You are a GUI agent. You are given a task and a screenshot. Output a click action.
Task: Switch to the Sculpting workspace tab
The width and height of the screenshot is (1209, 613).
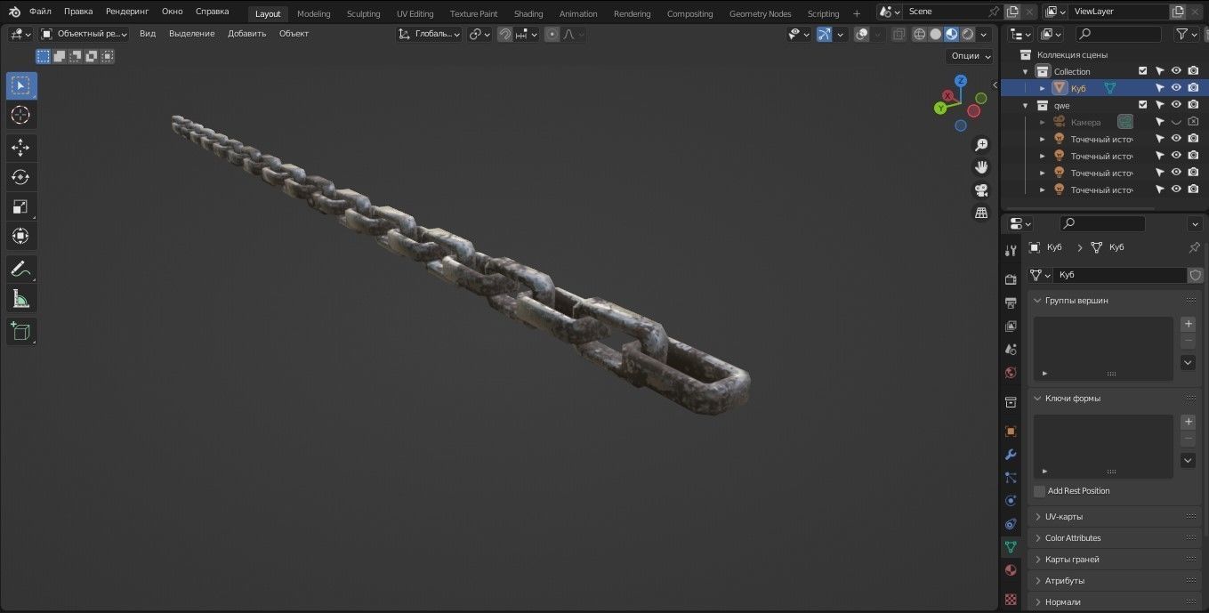[x=363, y=13]
